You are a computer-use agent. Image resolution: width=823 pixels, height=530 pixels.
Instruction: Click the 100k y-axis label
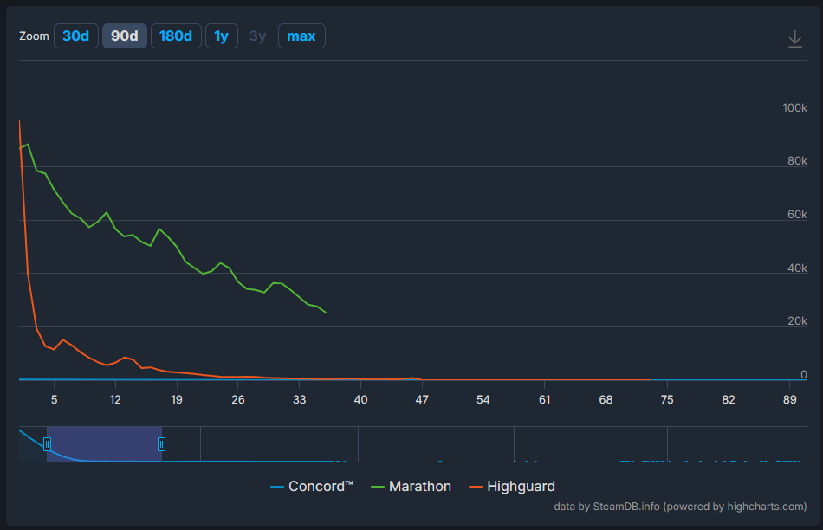794,107
